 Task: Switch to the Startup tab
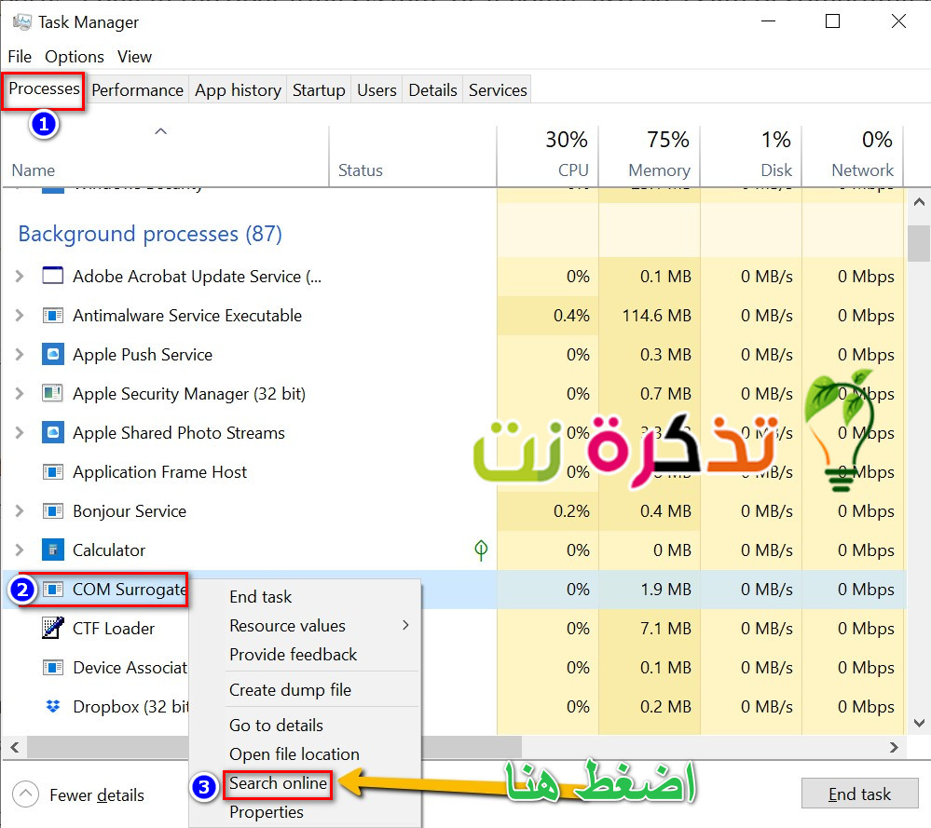pos(319,89)
